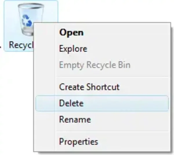This screenshot has width=174, height=155.
Task: Choose Create Shortcut from the menu
Action: 89,87
